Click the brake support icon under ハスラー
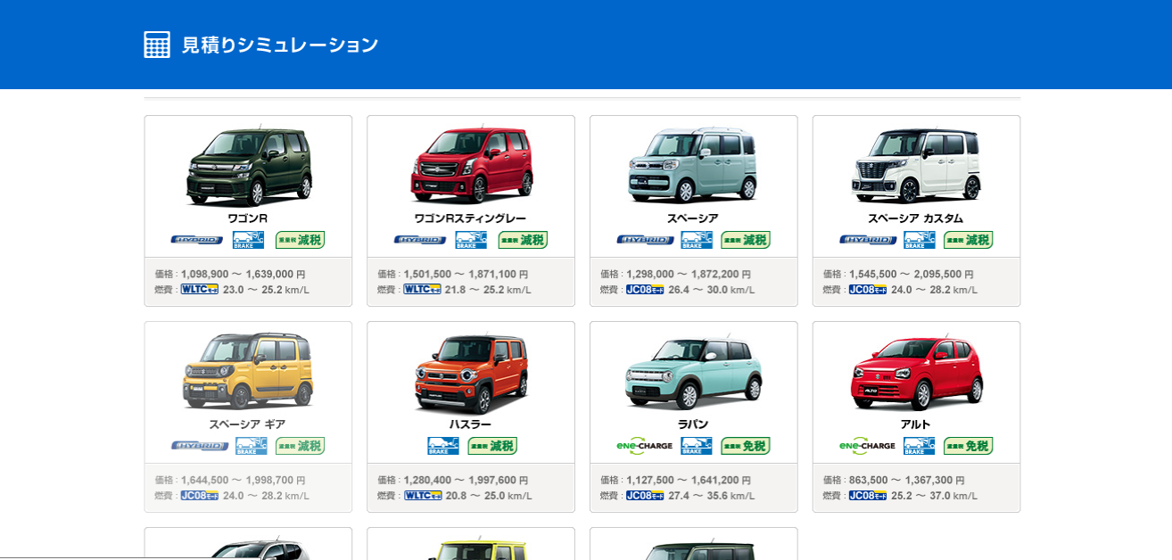Screen dimensions: 1172x560 click(443, 446)
